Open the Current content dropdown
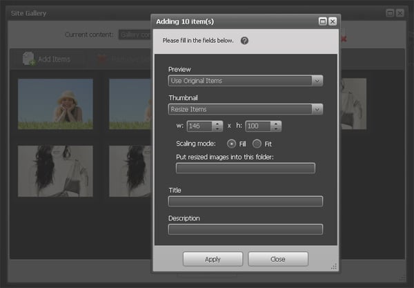Viewport: 414px width, 288px height. pyautogui.click(x=135, y=34)
